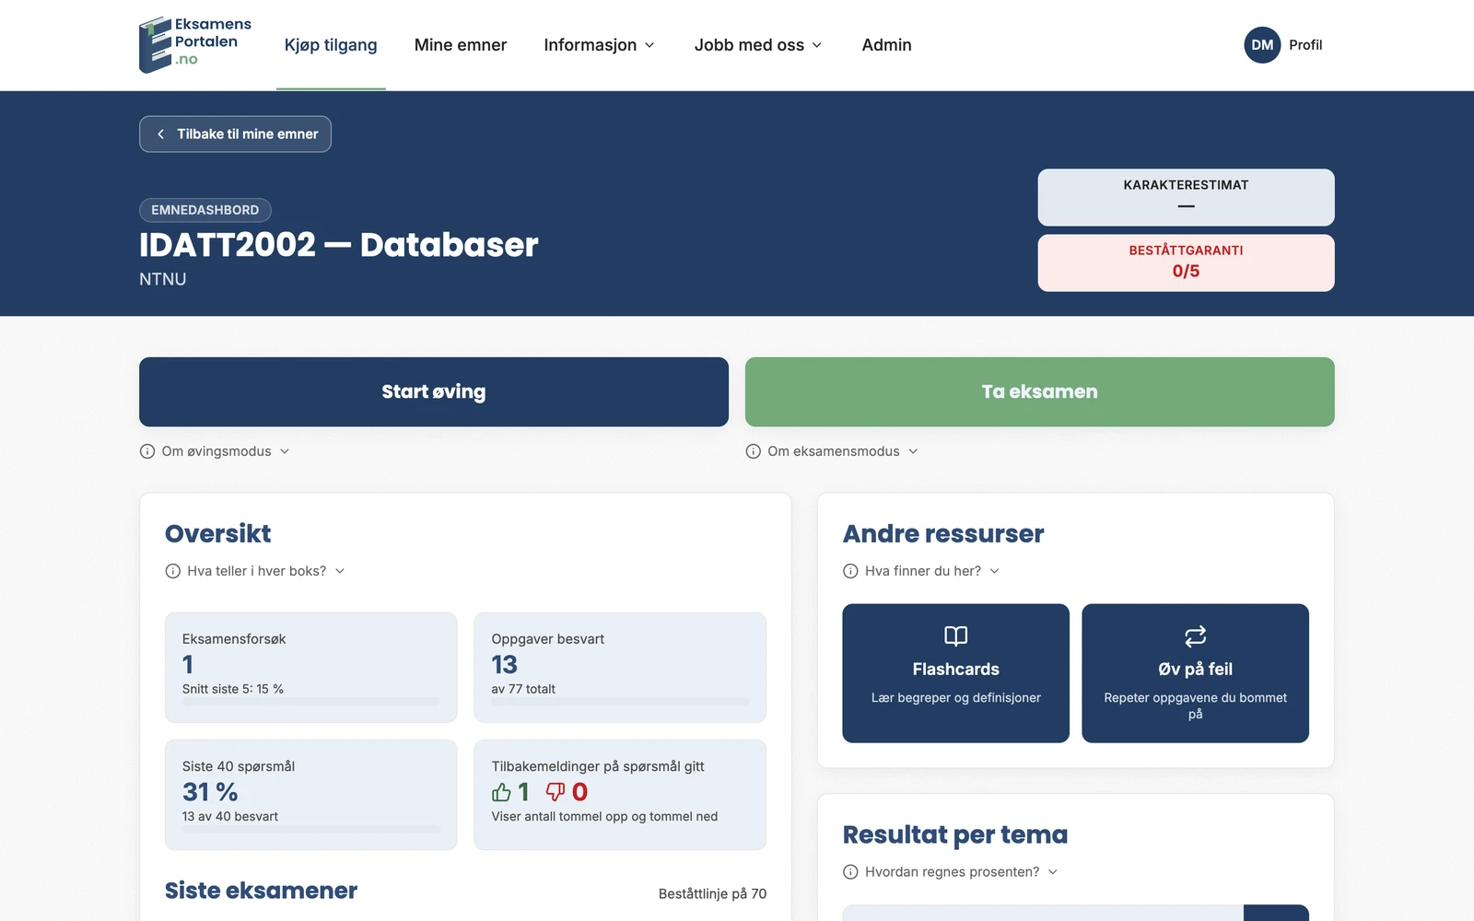Click the NTNU label
The image size is (1474, 921).
coord(163,279)
